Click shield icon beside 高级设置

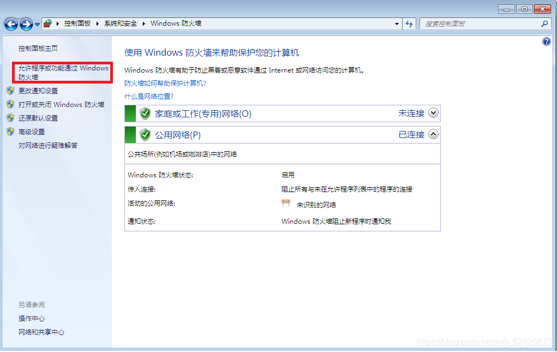pyautogui.click(x=10, y=132)
